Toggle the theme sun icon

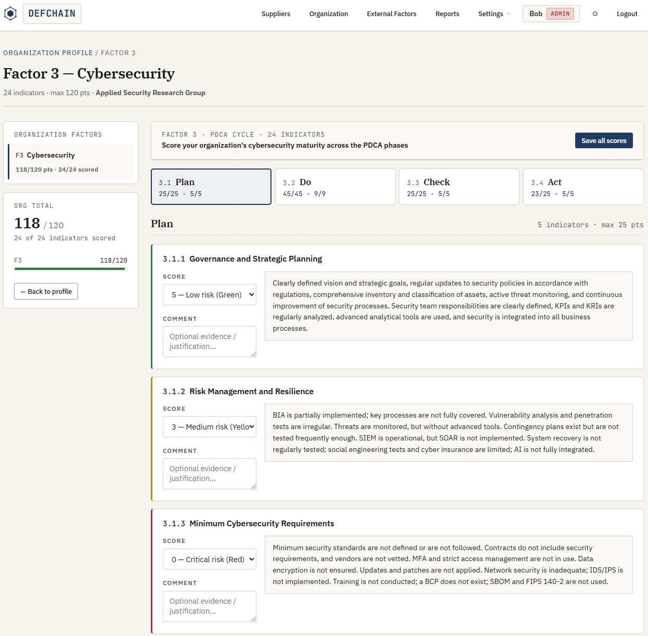pos(595,14)
